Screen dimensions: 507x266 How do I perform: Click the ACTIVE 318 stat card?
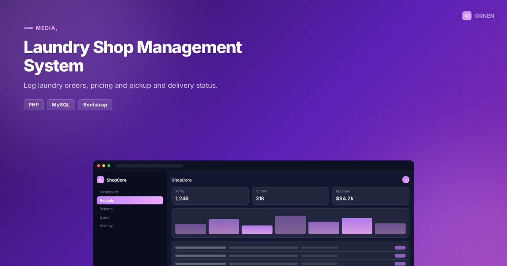tap(290, 196)
